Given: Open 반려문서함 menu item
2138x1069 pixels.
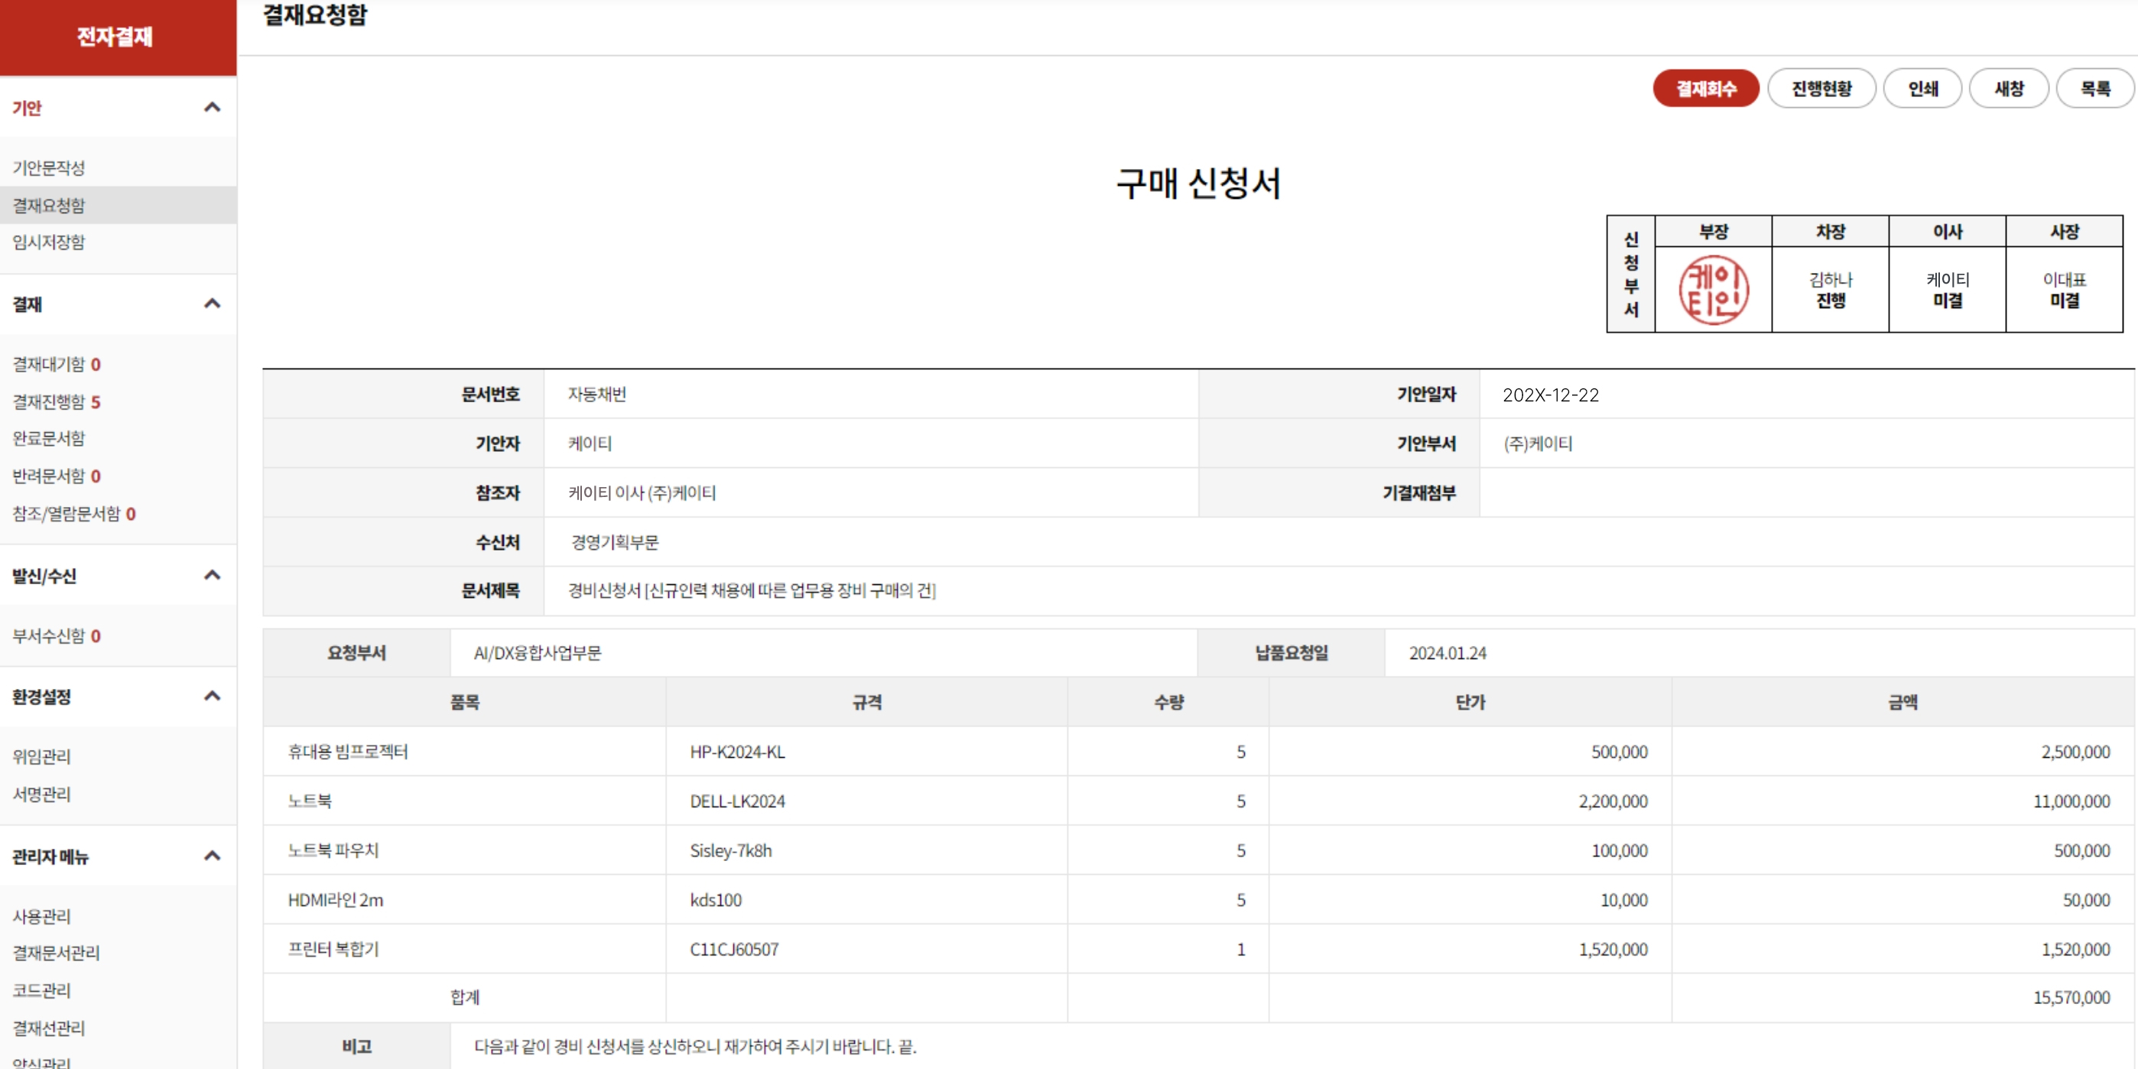Looking at the screenshot, I should pyautogui.click(x=56, y=476).
